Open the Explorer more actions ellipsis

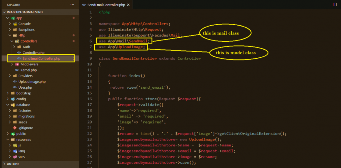[73, 5]
